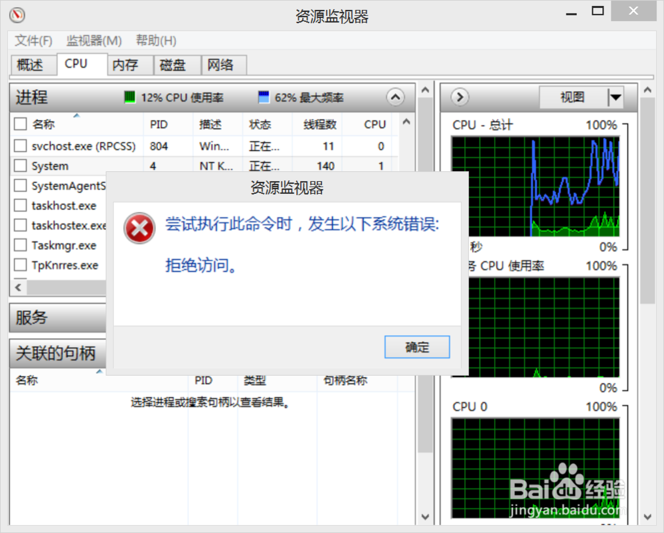Check the SystemAgentS process checkbox
Screen dimensions: 664x533
(x=21, y=185)
